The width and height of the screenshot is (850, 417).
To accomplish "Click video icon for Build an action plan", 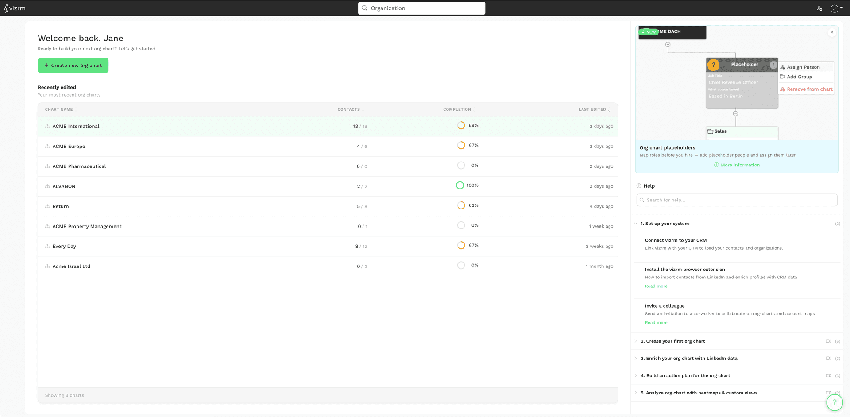I will click(828, 376).
